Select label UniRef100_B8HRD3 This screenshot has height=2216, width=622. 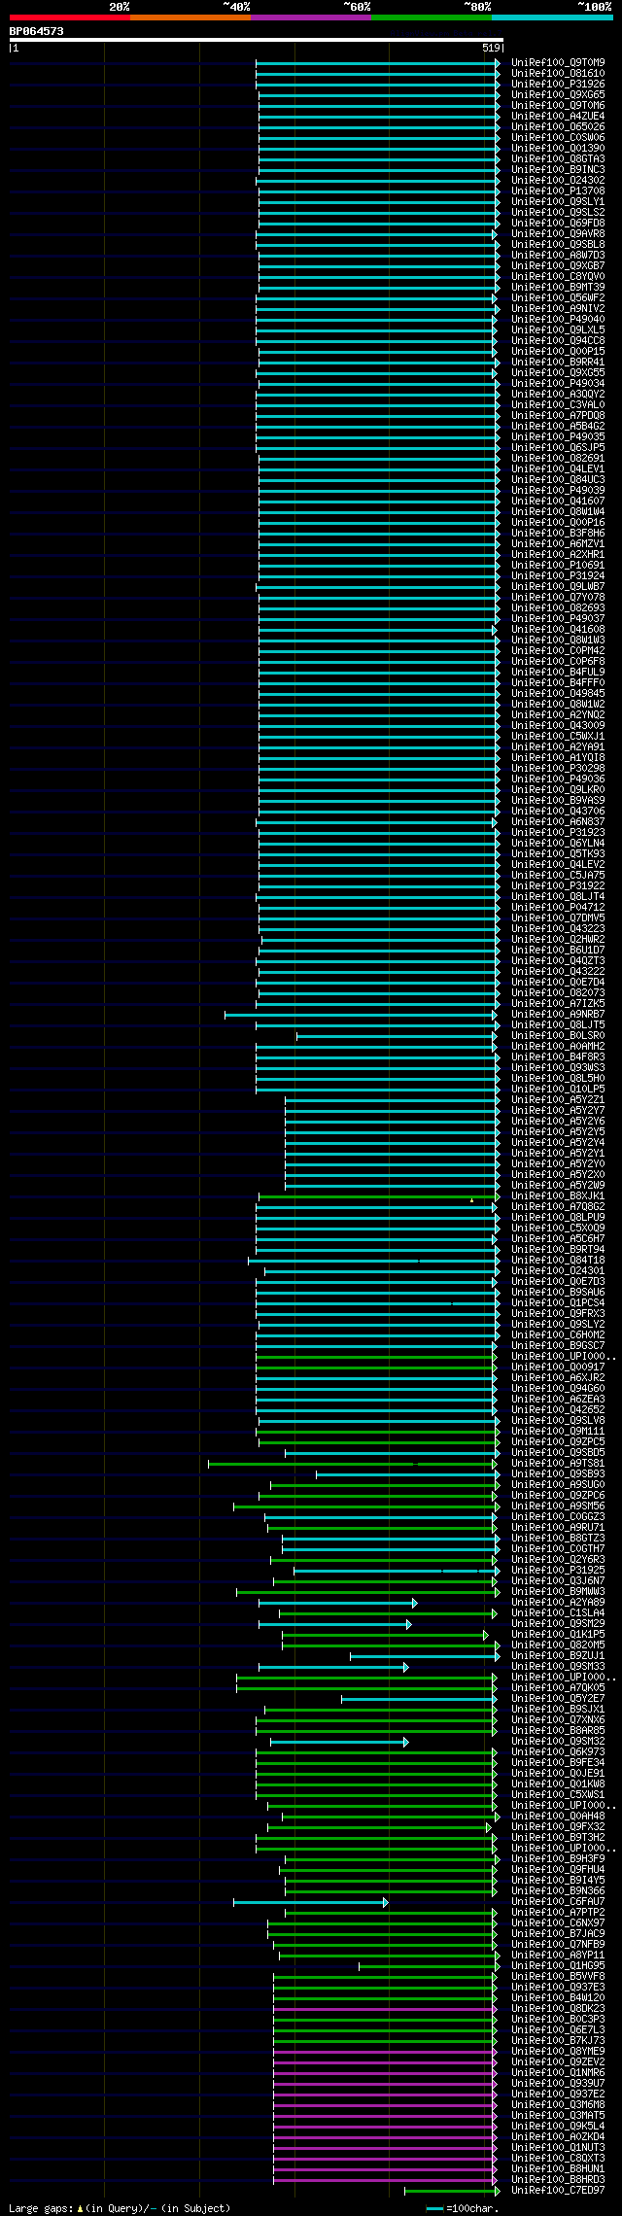coord(558,2179)
